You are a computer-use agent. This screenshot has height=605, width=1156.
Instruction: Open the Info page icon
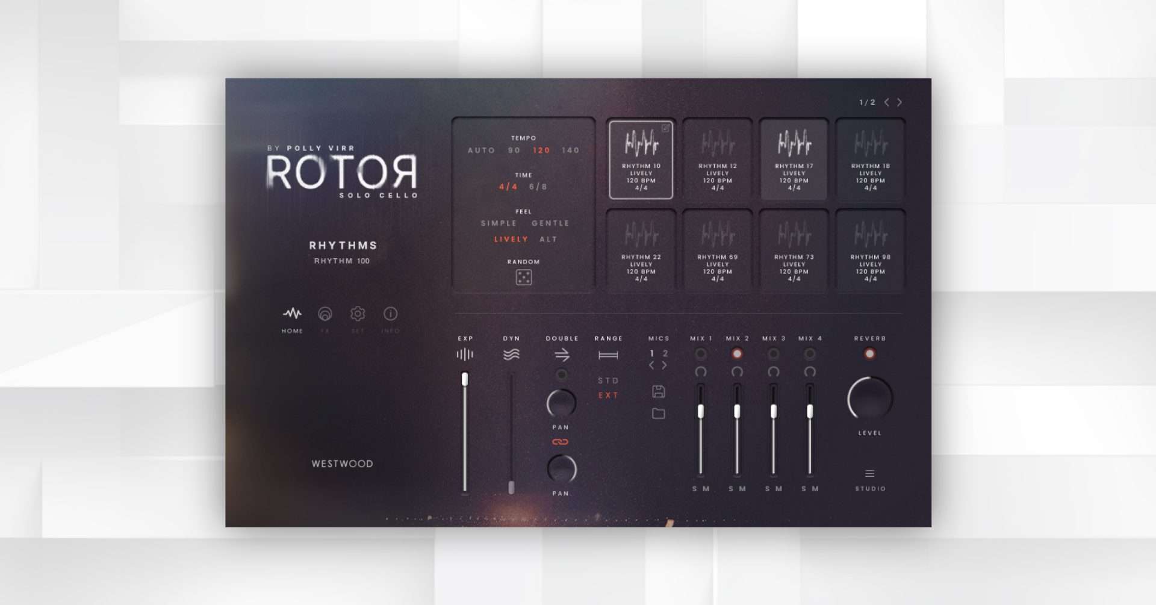point(390,314)
